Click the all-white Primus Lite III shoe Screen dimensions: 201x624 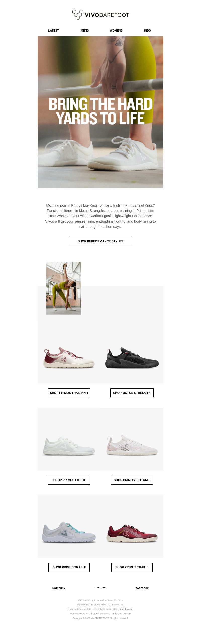pos(69,446)
